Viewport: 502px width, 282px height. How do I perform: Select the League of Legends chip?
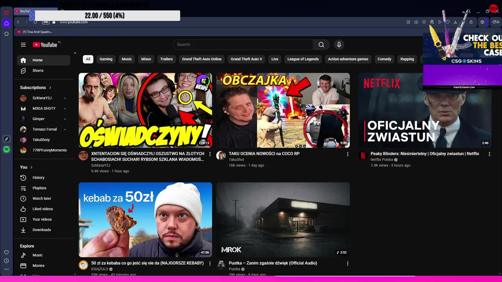[x=303, y=59]
